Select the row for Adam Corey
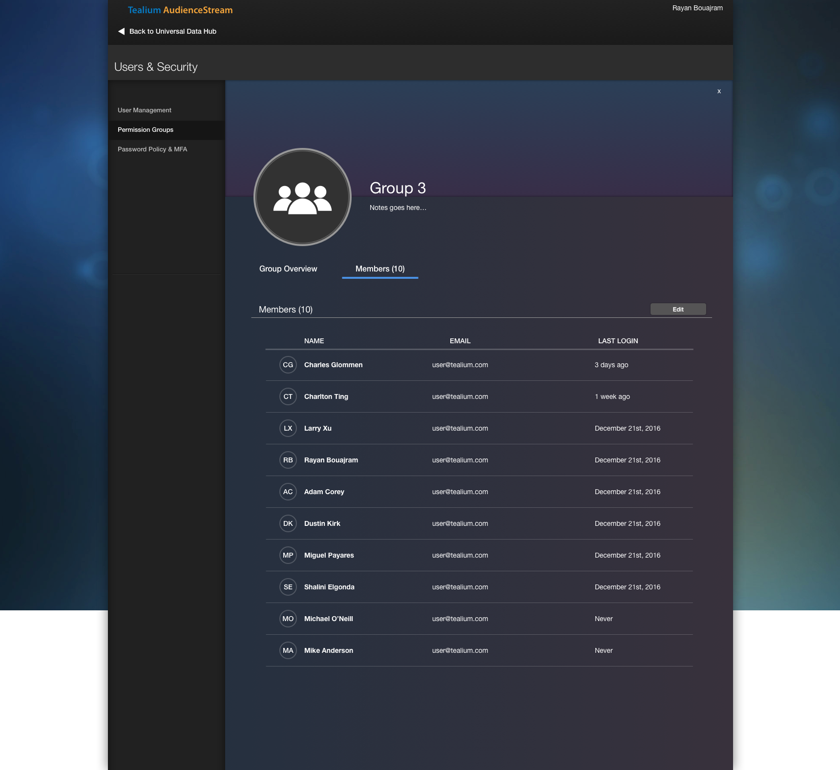 pyautogui.click(x=479, y=492)
